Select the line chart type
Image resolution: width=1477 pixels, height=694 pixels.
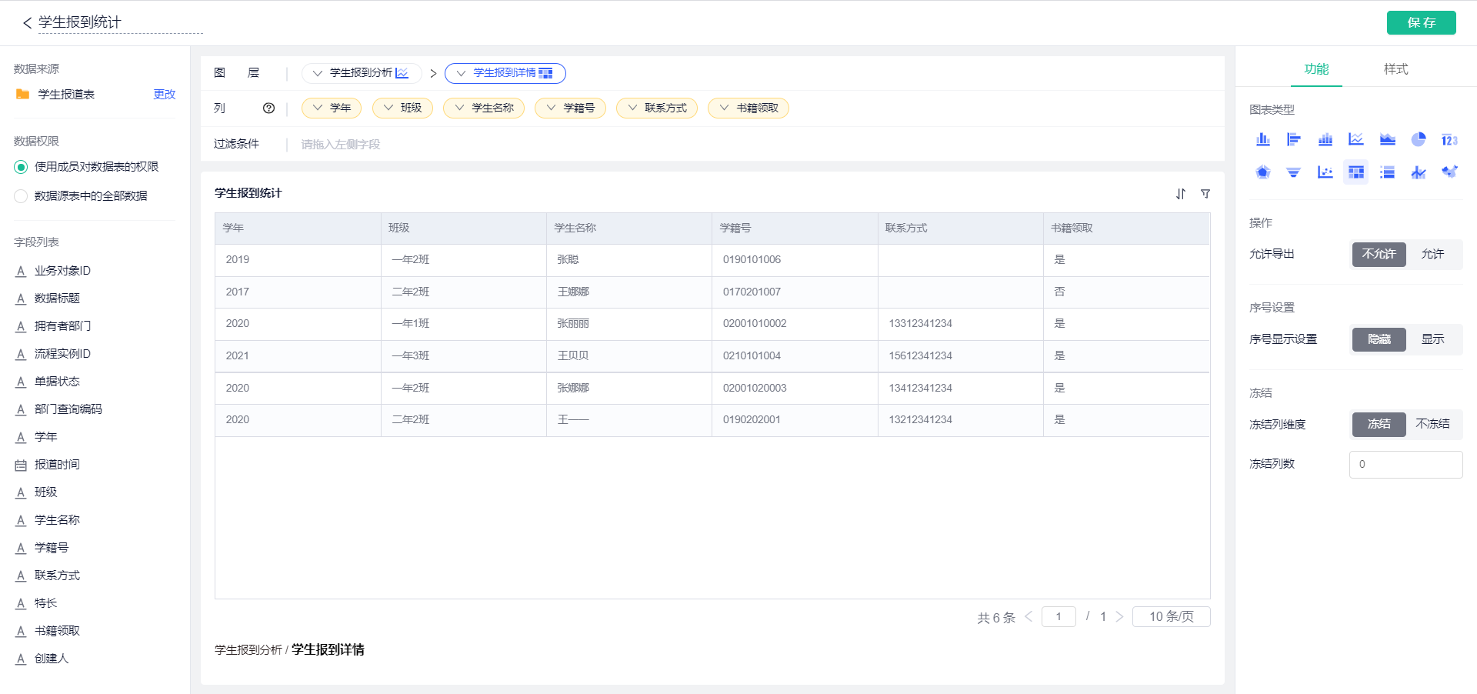[x=1356, y=139]
